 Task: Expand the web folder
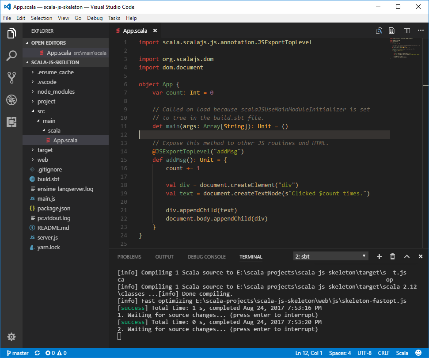point(66,160)
